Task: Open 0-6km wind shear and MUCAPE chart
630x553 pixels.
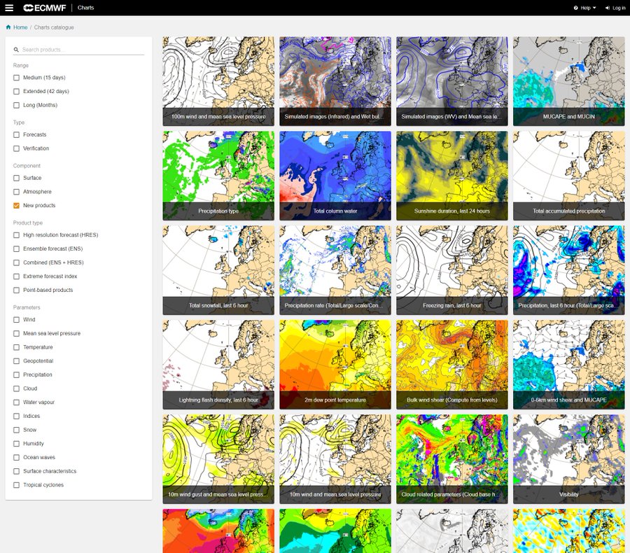Action: [x=569, y=365]
